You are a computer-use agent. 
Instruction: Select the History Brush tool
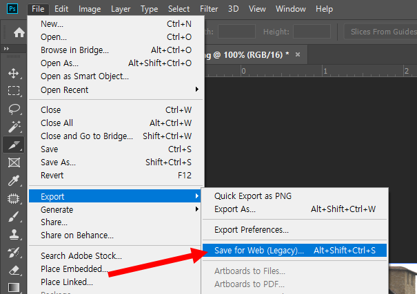coord(14,252)
